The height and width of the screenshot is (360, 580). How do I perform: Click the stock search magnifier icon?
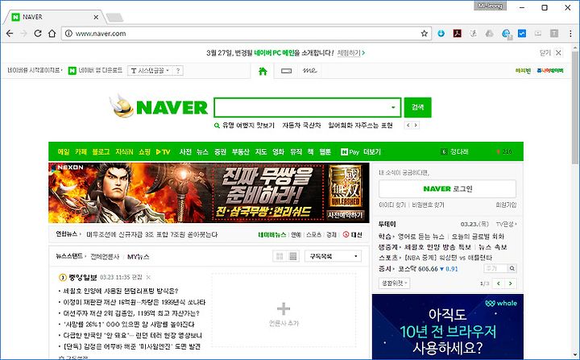click(x=512, y=268)
